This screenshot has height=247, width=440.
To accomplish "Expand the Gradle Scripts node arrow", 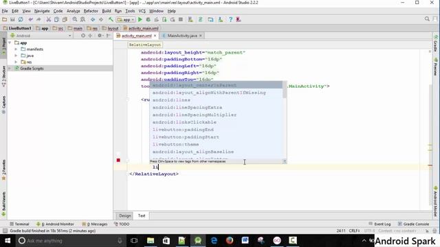I will click(10, 69).
